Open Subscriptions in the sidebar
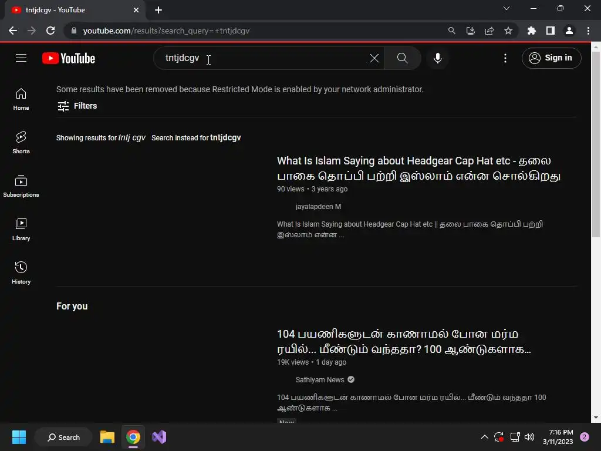The height and width of the screenshot is (451, 601). point(21,186)
